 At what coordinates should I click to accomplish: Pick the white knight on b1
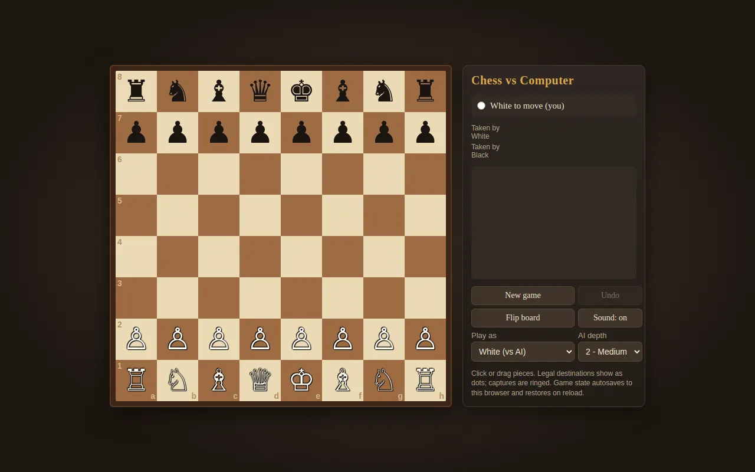pos(178,381)
